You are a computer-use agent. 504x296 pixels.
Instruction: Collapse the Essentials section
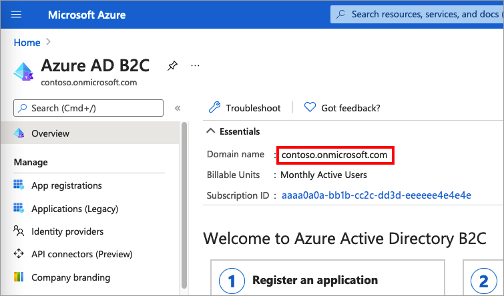click(x=211, y=131)
